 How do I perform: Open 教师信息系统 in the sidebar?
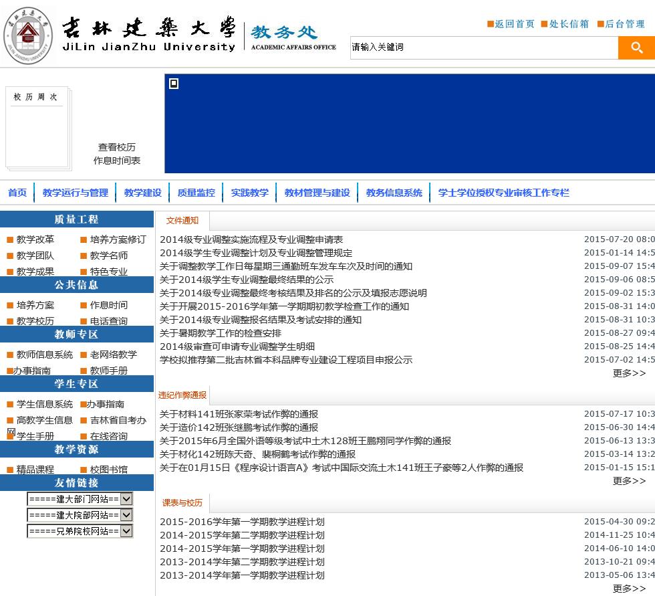45,355
